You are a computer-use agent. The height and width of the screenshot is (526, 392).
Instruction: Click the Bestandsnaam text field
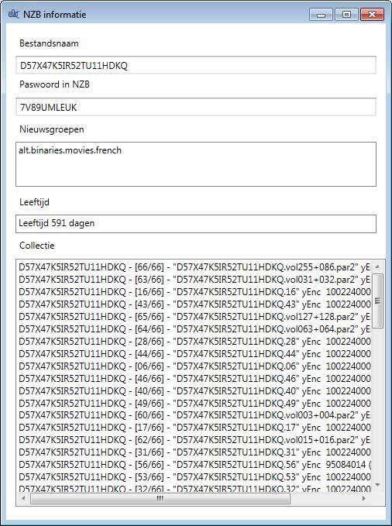pos(196,65)
